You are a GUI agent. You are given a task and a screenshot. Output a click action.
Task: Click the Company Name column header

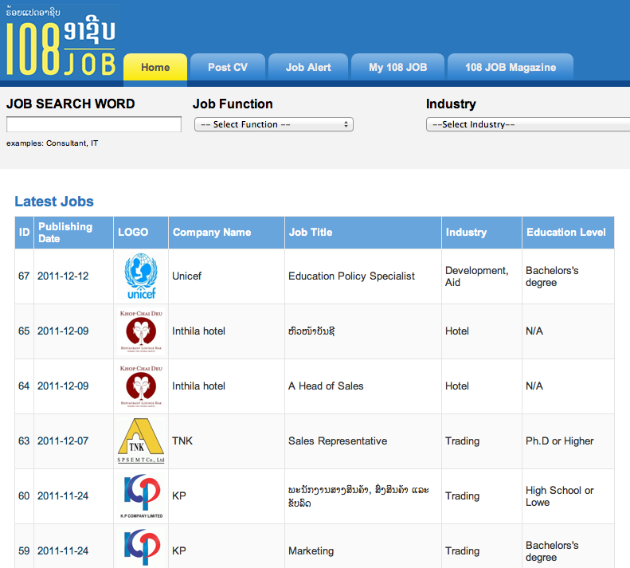[x=227, y=233]
